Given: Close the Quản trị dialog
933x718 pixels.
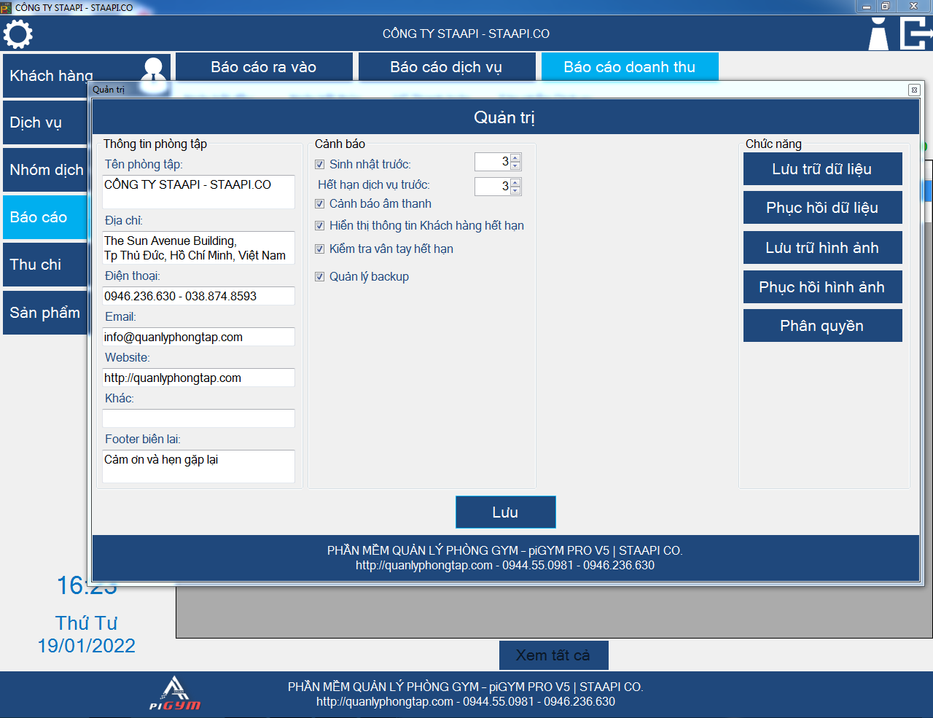Looking at the screenshot, I should pos(913,90).
